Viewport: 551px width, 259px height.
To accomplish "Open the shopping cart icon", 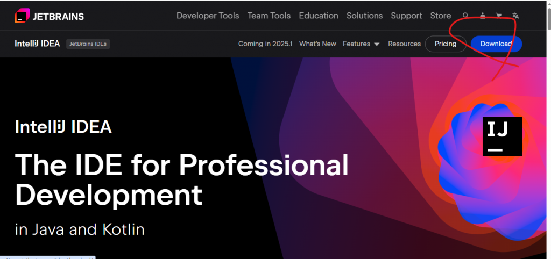I will [499, 16].
